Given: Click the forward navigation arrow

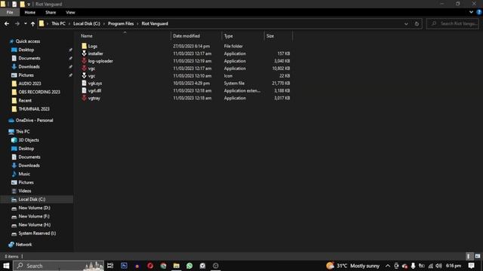Looking at the screenshot, I should point(17,23).
